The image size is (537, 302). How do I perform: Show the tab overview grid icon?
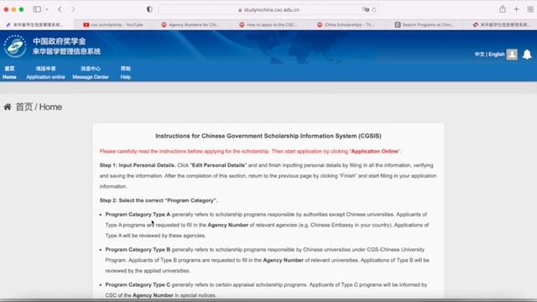coord(530,9)
